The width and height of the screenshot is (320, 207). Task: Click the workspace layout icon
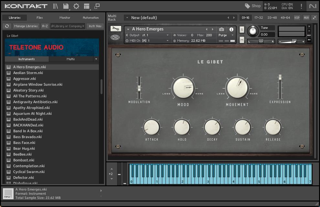pyautogui.click(x=87, y=6)
